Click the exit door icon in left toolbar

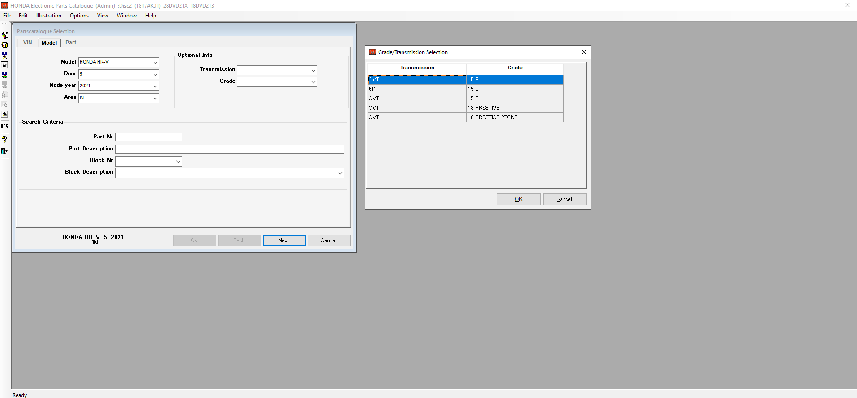[4, 151]
